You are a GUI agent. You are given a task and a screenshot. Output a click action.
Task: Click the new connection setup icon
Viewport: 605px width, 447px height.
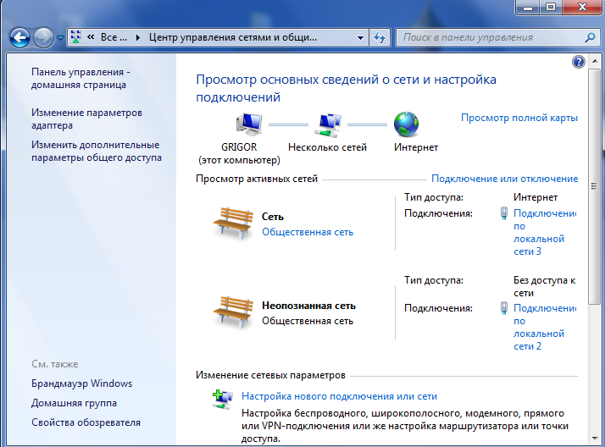click(222, 398)
